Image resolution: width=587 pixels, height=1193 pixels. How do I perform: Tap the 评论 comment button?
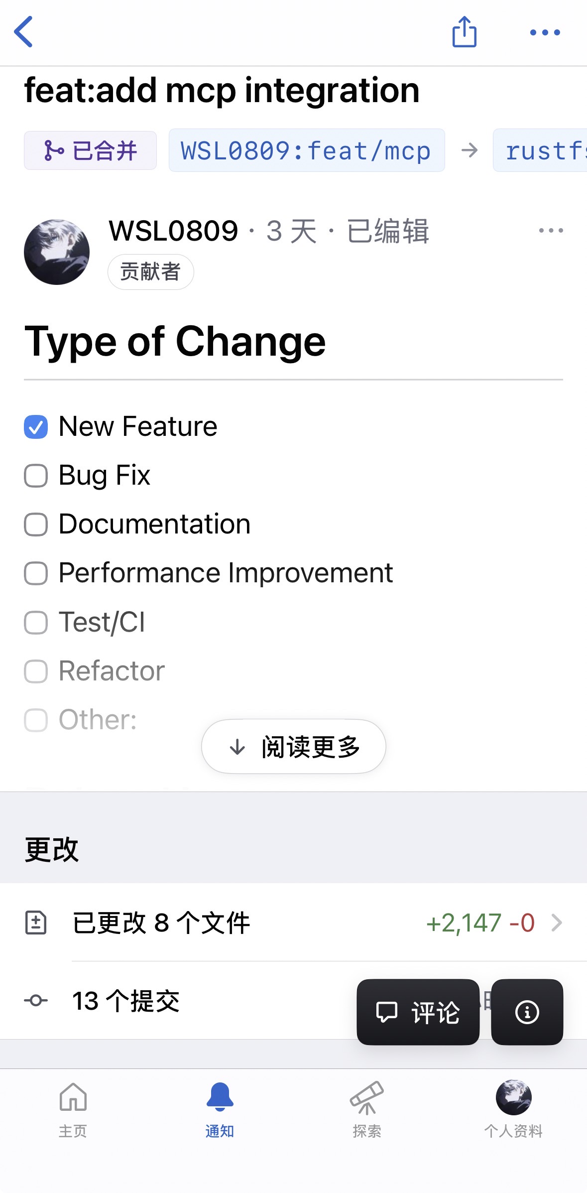point(418,1012)
